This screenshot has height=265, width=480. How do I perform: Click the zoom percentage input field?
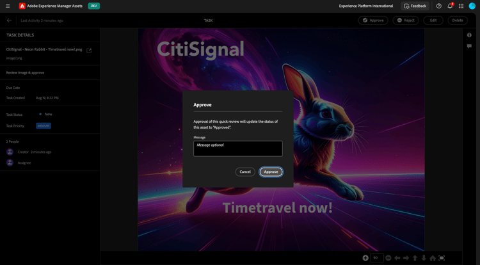tap(376, 258)
